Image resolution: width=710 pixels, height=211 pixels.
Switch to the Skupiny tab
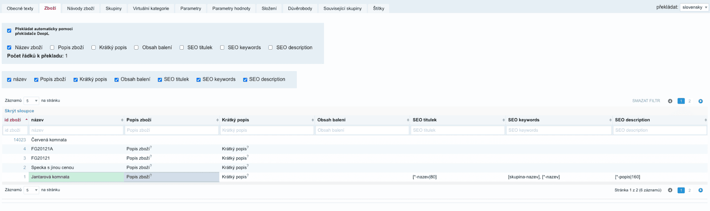coord(114,8)
